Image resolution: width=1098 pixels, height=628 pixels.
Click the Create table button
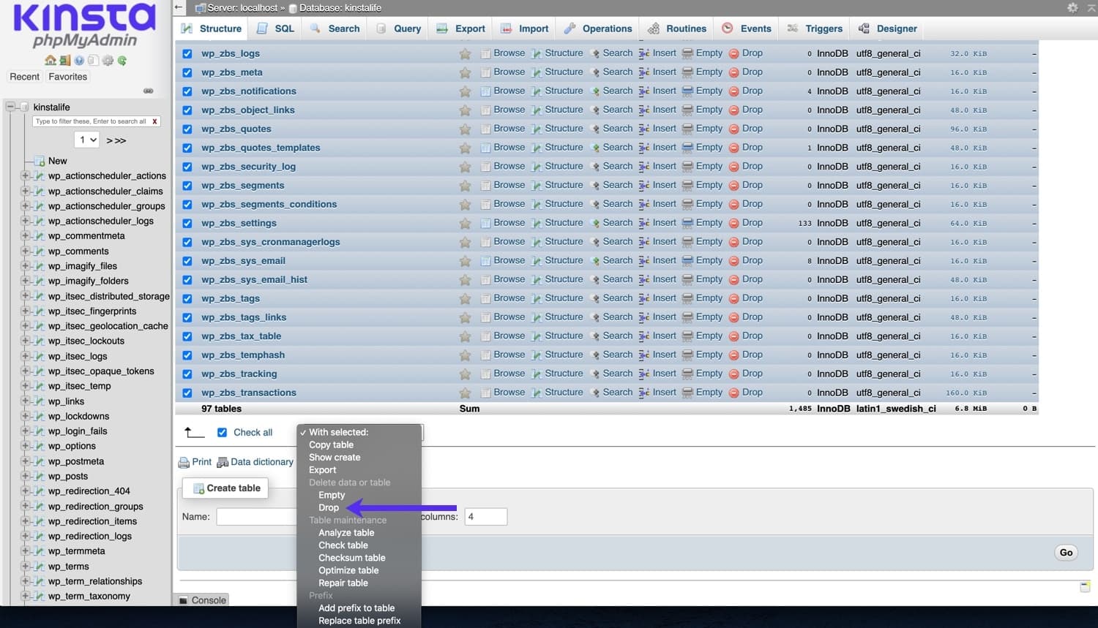pyautogui.click(x=225, y=488)
